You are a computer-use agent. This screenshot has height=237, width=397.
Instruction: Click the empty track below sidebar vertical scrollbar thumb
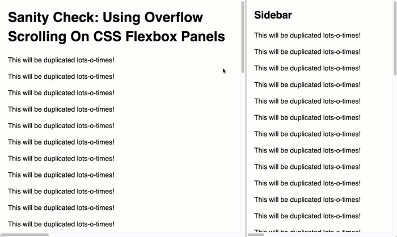(x=395, y=153)
